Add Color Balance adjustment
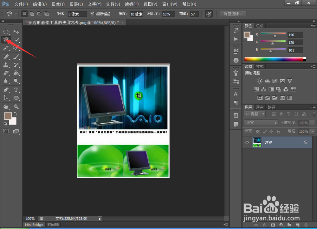The width and height of the screenshot is (317, 229). (263, 89)
